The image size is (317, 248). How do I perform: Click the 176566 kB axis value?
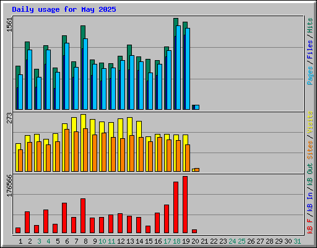(9, 185)
